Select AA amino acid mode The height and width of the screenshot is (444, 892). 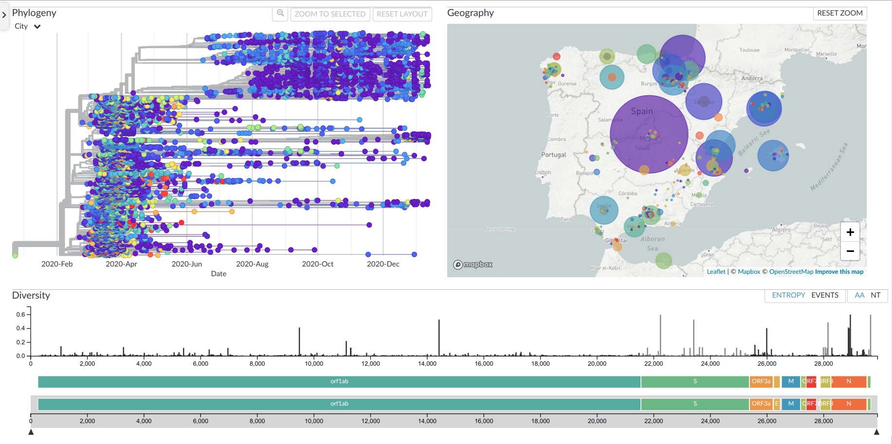[859, 295]
